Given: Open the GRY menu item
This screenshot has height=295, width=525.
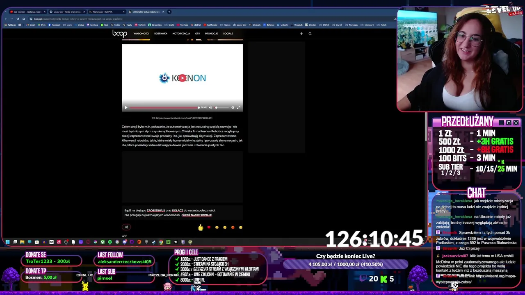Looking at the screenshot, I should (x=198, y=34).
